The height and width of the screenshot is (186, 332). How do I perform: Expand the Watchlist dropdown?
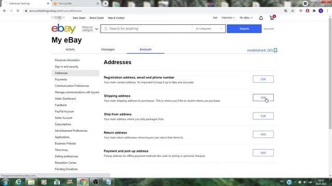[228, 18]
